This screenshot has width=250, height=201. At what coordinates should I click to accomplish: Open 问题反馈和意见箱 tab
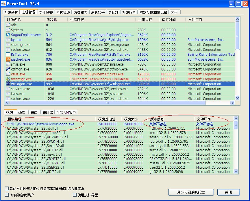(153, 12)
